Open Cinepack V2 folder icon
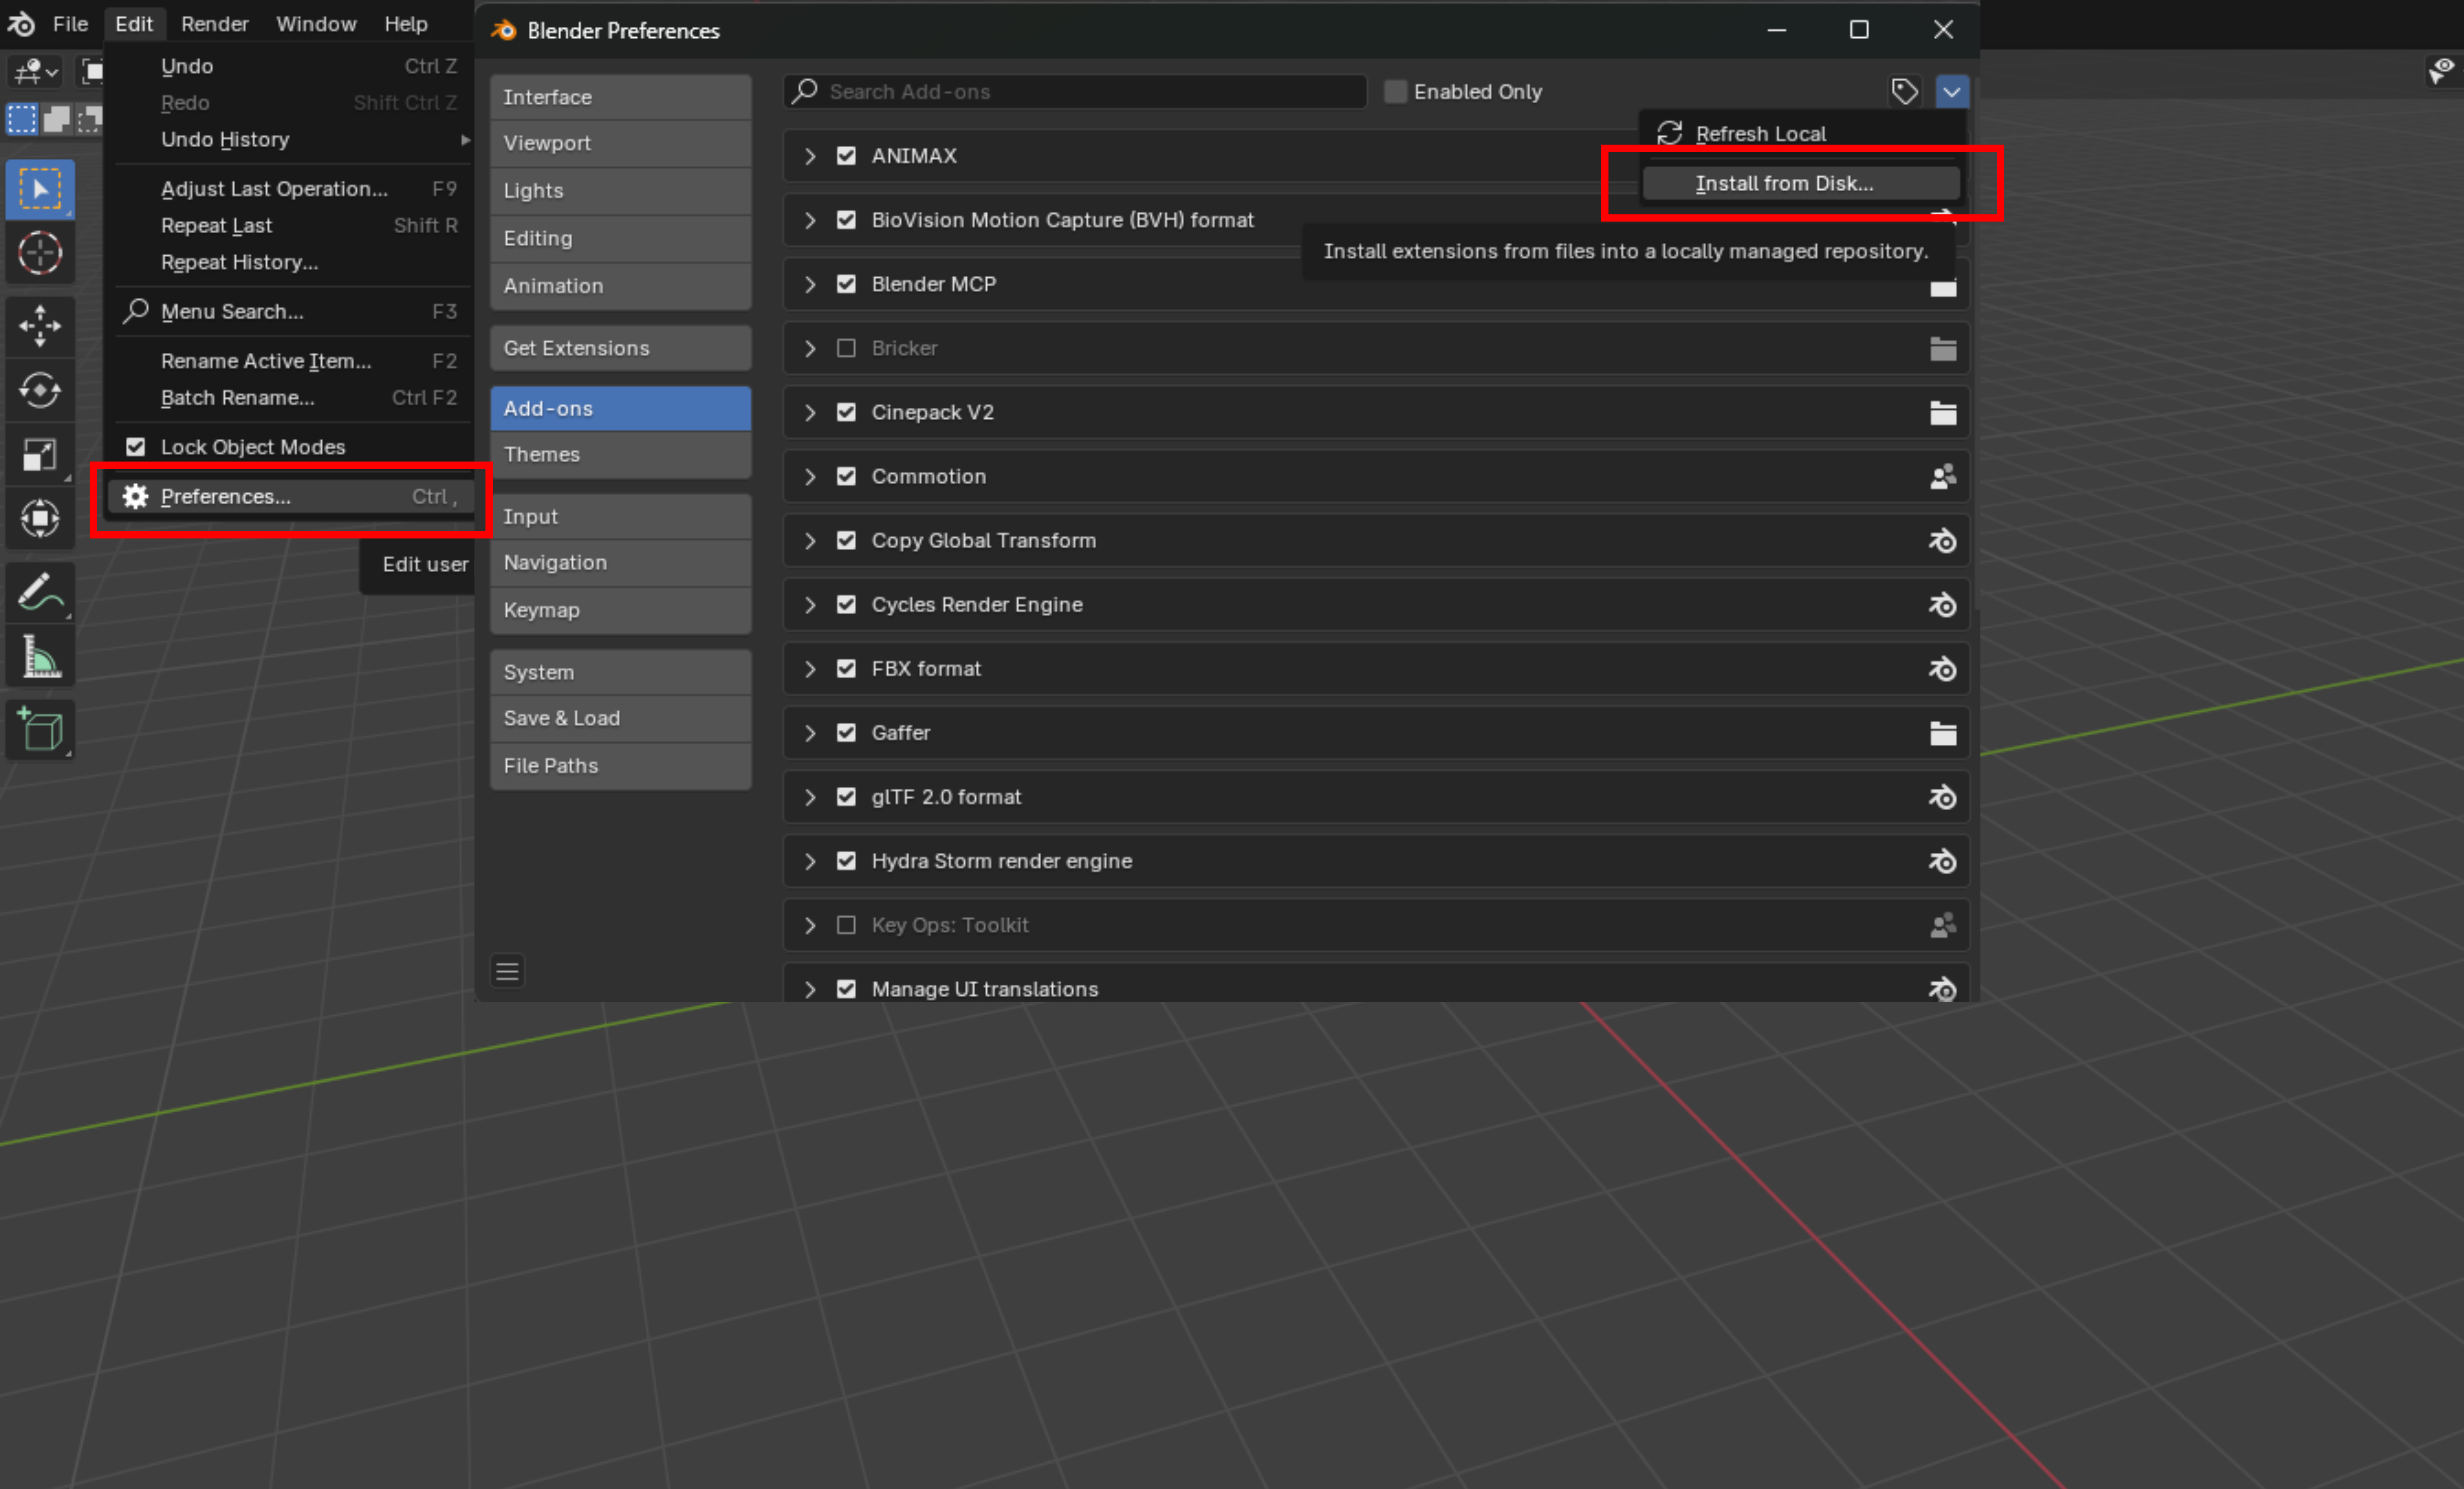 coord(1942,412)
